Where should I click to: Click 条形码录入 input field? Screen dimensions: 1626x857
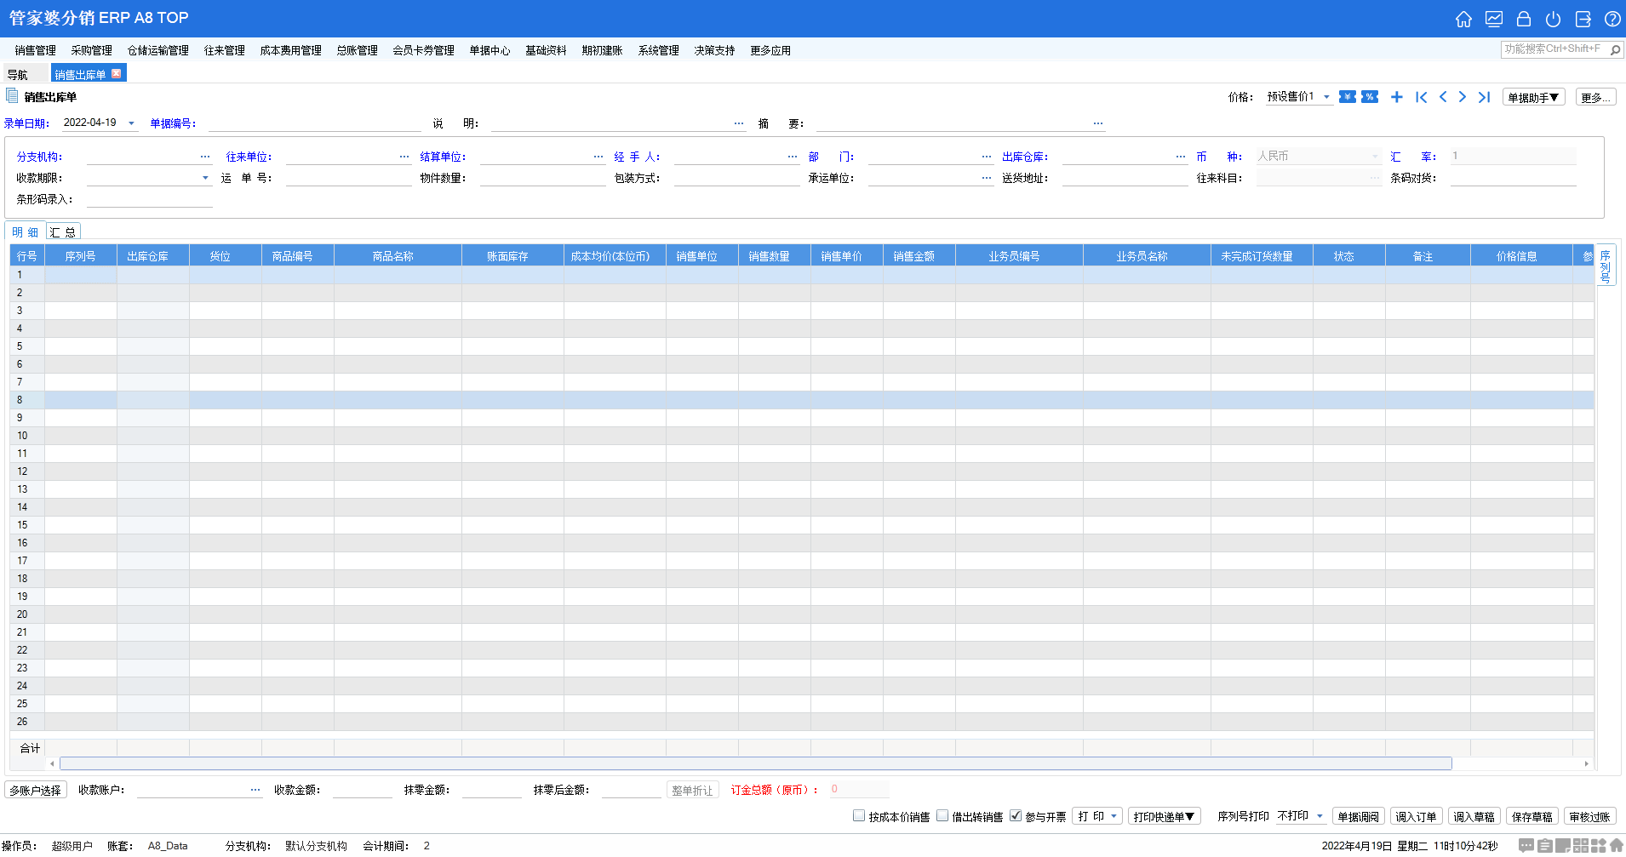pos(149,199)
